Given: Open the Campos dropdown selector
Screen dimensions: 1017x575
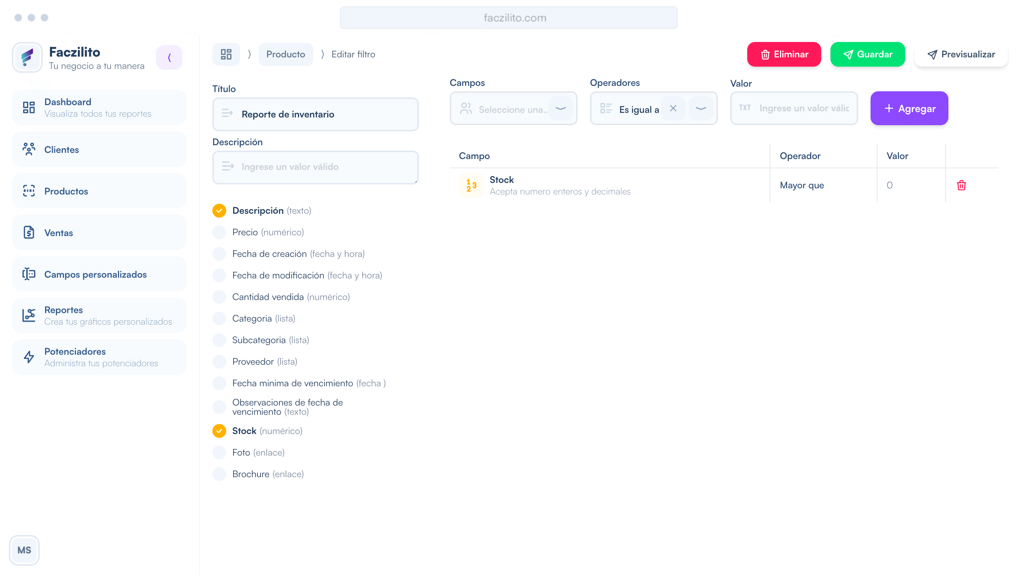Looking at the screenshot, I should click(513, 109).
